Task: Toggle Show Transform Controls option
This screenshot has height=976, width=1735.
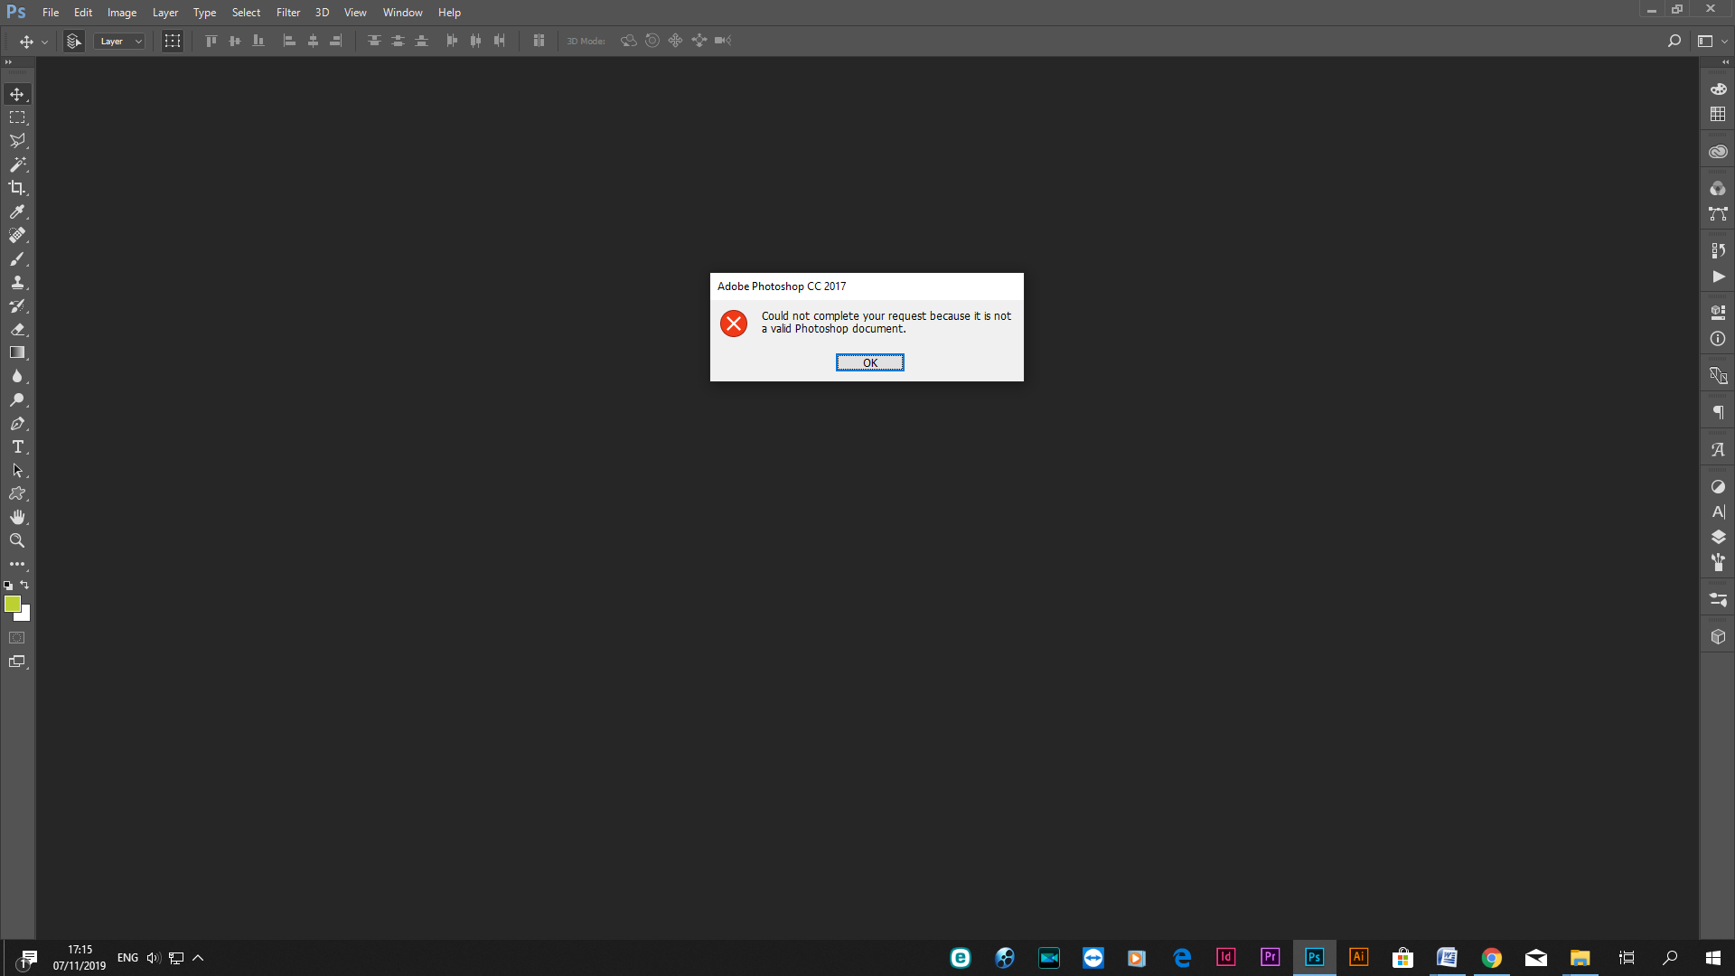Action: pos(172,42)
